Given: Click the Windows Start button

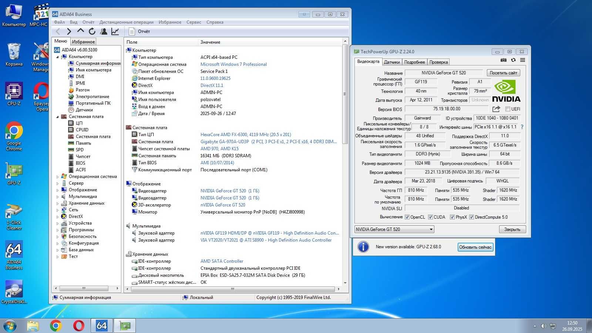Looking at the screenshot, I should (10, 326).
